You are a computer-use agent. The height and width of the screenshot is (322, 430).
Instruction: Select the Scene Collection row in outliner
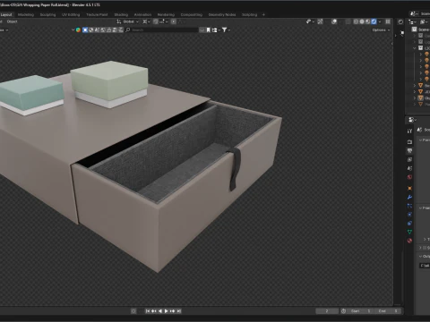[x=421, y=30]
